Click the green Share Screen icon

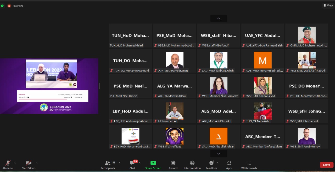coord(153,163)
